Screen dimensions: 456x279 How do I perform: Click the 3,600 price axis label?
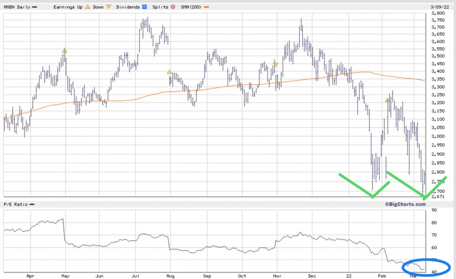(x=438, y=41)
